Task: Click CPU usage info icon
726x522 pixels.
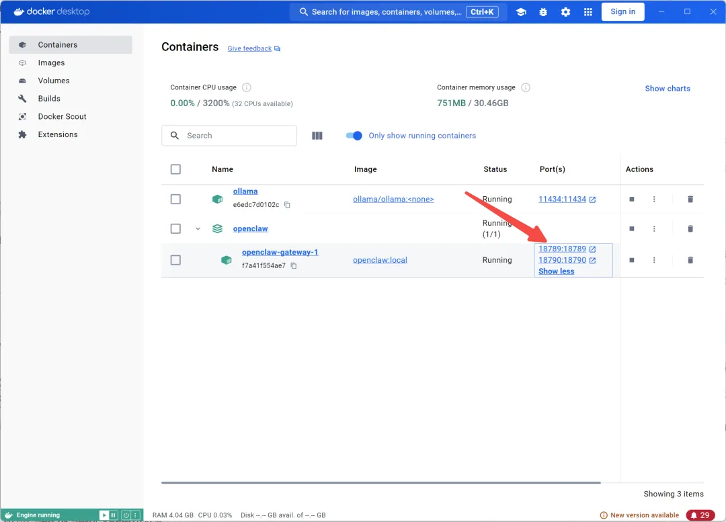Action: [247, 87]
